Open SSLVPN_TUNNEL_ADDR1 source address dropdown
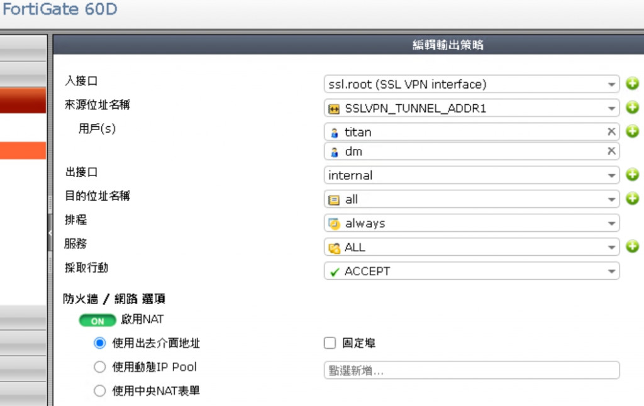The image size is (644, 406). coord(472,108)
